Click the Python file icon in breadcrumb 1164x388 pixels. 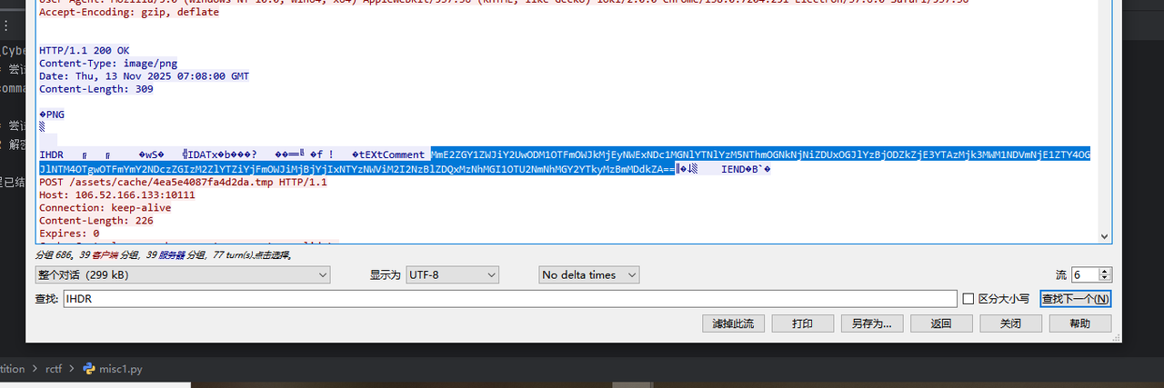click(x=89, y=369)
